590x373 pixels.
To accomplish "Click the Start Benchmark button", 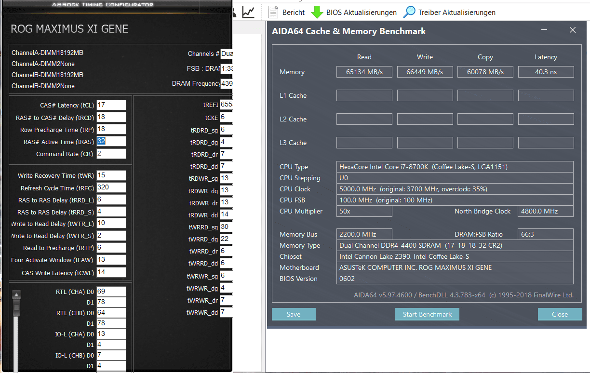I will click(427, 314).
